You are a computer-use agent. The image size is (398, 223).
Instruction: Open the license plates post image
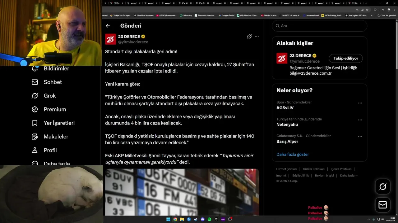[182, 192]
